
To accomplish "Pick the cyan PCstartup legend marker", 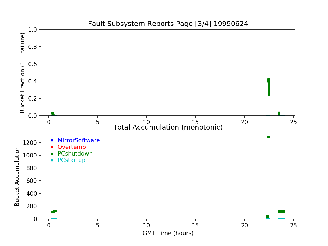I will pos(52,160).
